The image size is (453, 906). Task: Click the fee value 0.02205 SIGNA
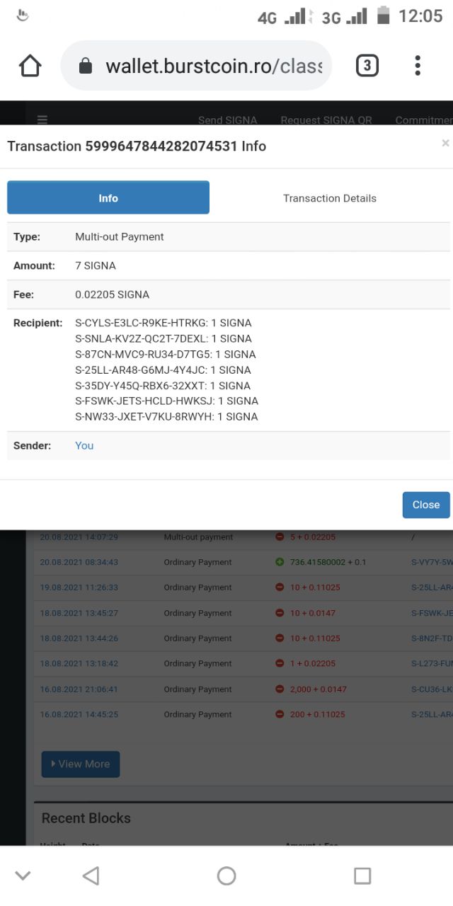tap(113, 294)
